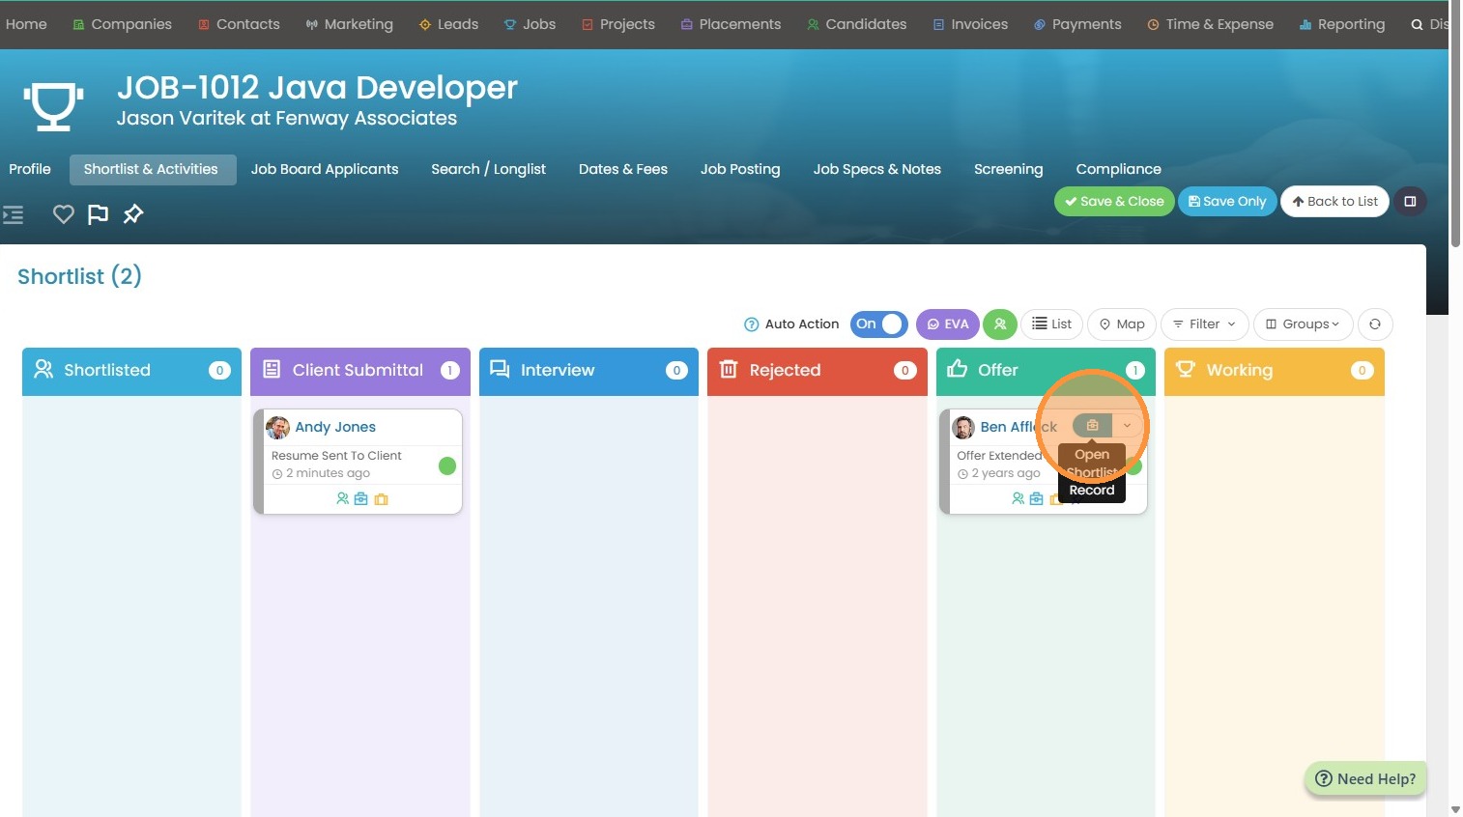The height and width of the screenshot is (817, 1463).
Task: Click the Save Only button
Action: point(1227,202)
